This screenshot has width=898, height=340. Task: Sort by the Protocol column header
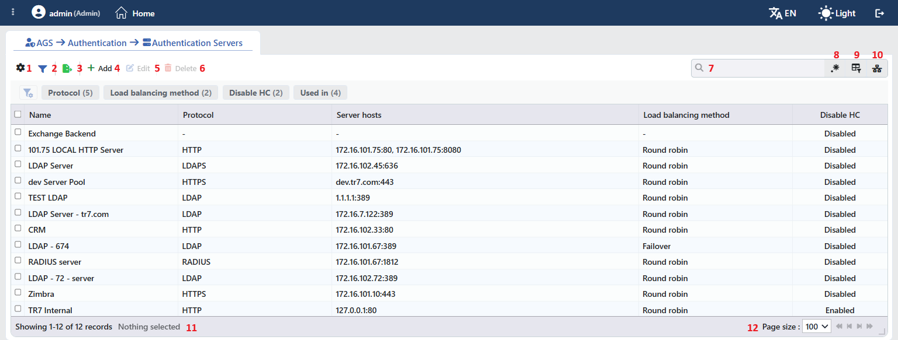[198, 115]
